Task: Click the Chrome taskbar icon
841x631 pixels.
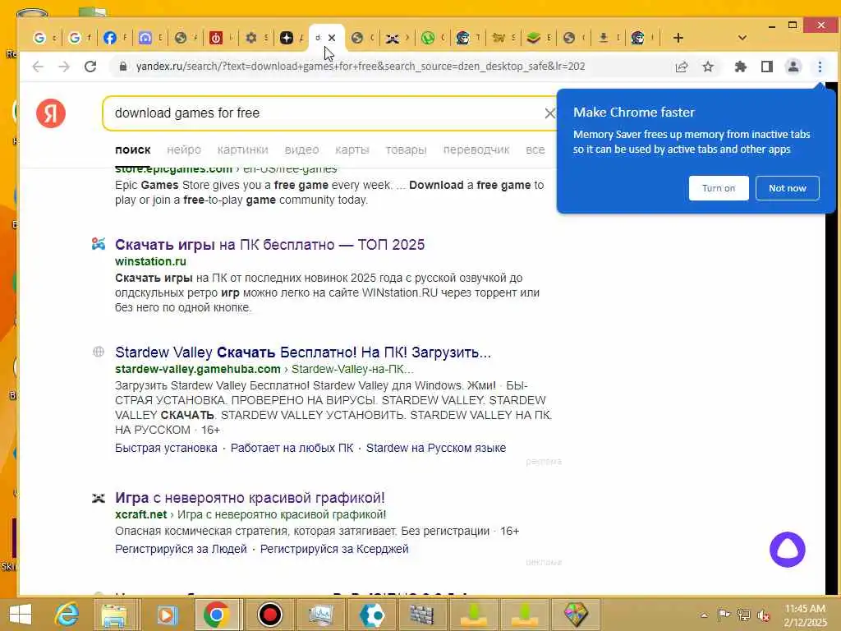Action: tap(217, 615)
